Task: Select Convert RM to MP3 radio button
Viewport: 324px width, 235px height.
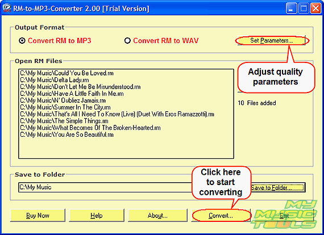Action: click(22, 41)
